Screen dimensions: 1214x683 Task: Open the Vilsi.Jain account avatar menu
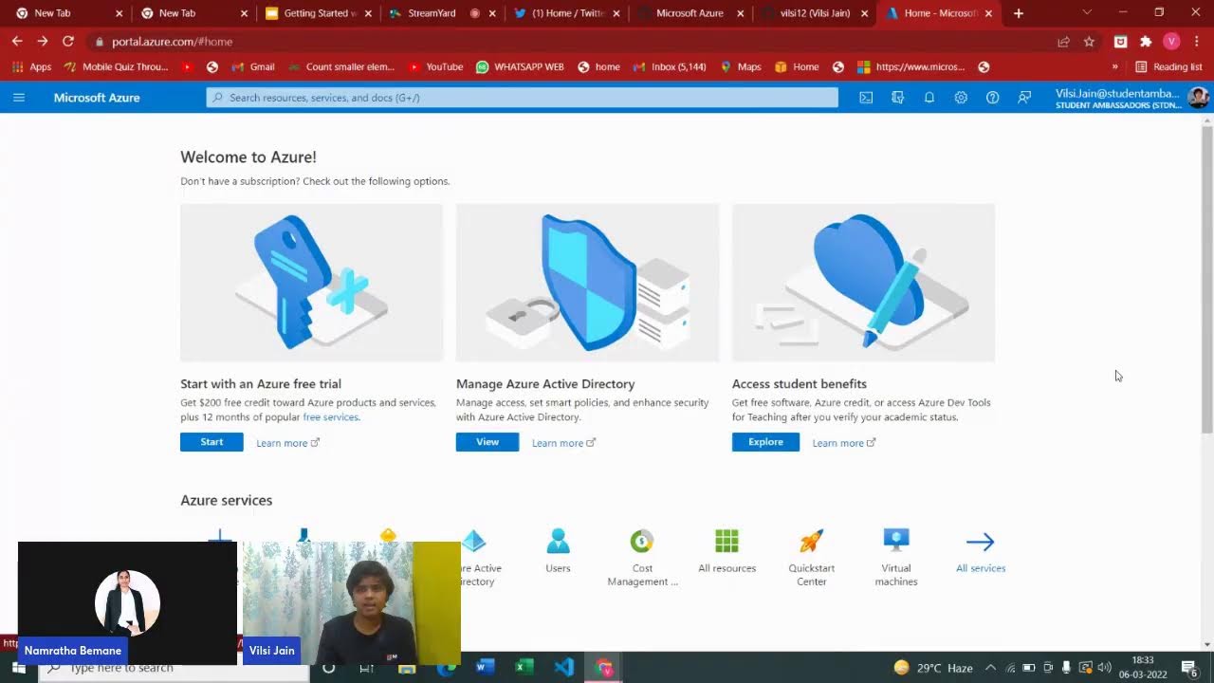click(1198, 98)
